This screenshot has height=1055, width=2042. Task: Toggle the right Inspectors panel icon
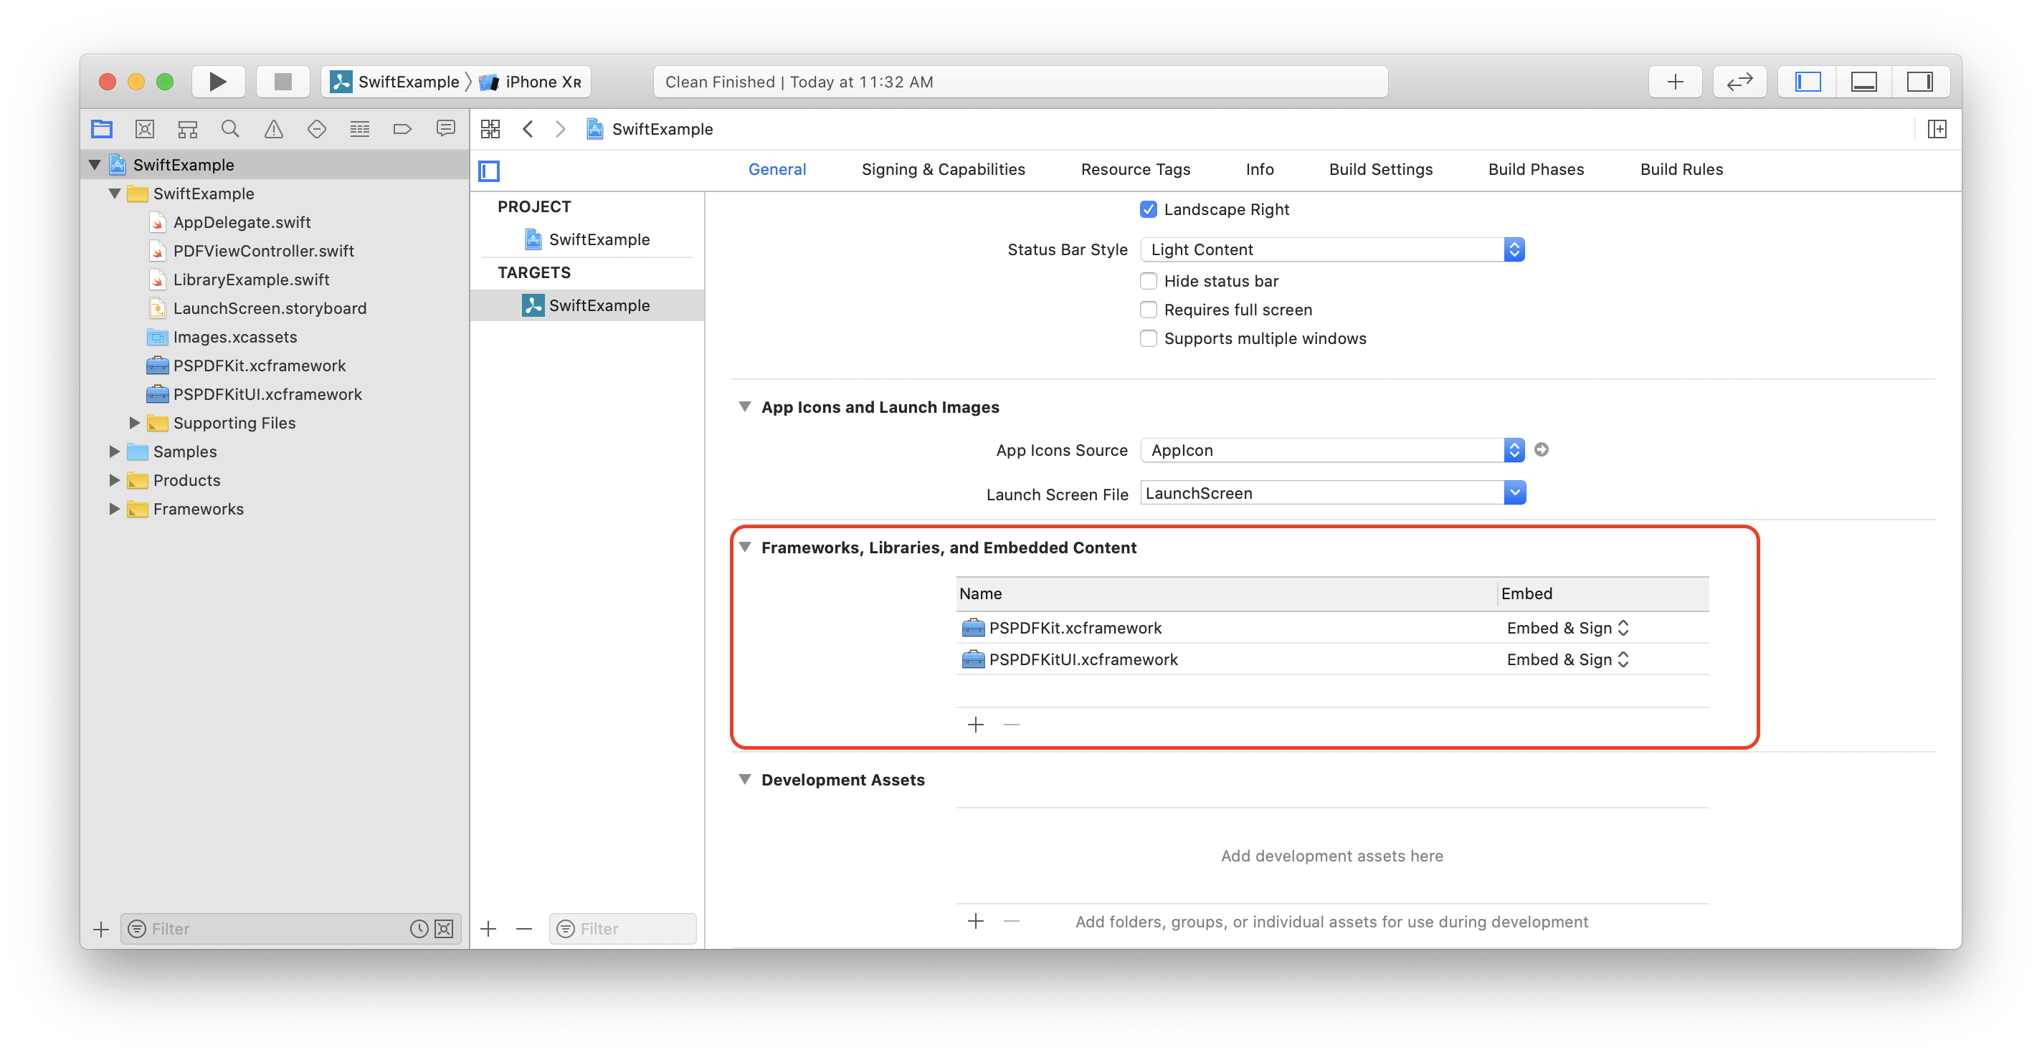(1919, 82)
